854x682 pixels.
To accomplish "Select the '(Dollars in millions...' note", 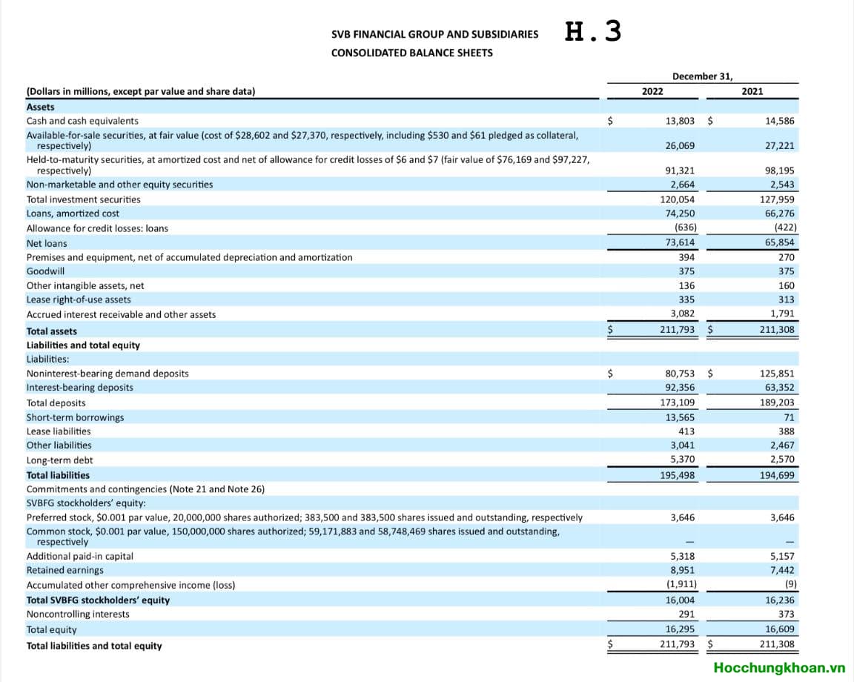I will (x=141, y=91).
